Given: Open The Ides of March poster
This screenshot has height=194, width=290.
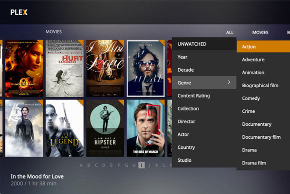Looking at the screenshot, I should [145, 128].
